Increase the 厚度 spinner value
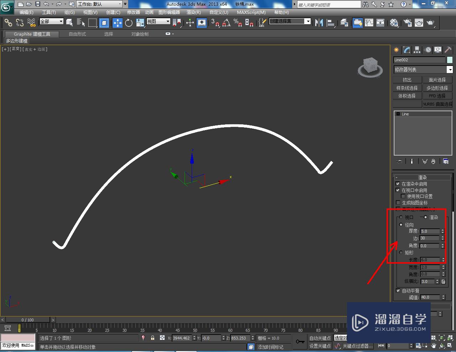Screen dimensions: 456x352 click(443, 230)
